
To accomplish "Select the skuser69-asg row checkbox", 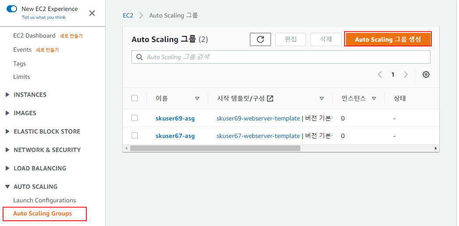I will coord(135,118).
